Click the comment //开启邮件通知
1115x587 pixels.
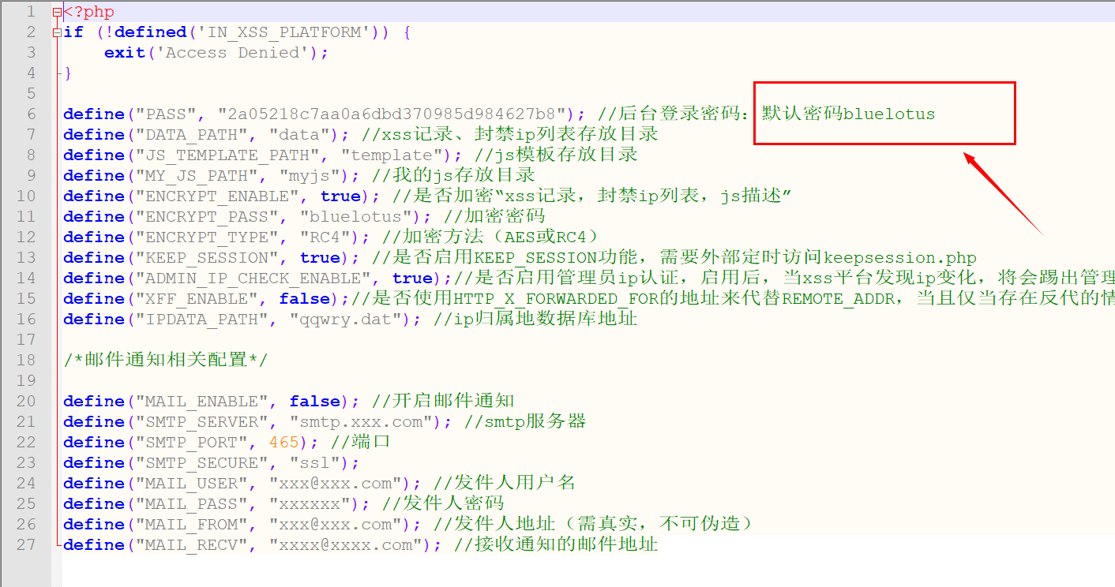pyautogui.click(x=443, y=402)
